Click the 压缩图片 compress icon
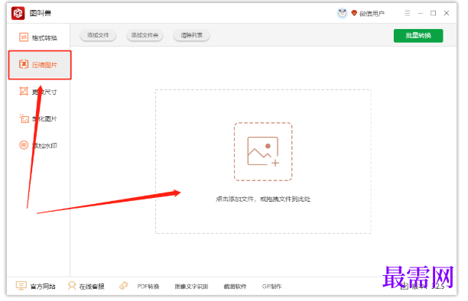 [x=24, y=64]
